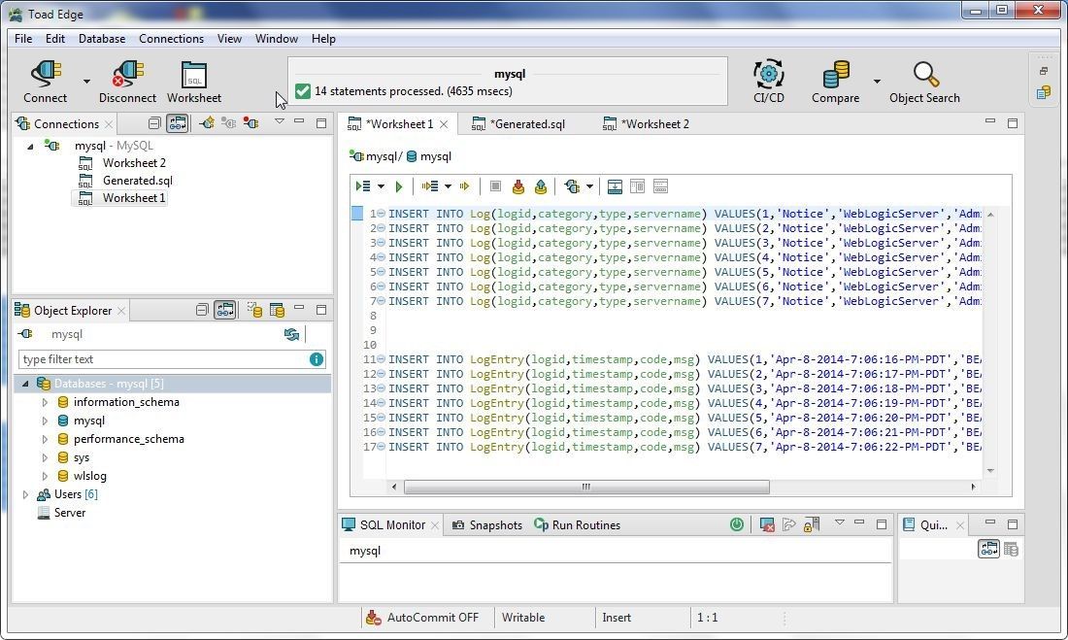The image size is (1068, 640).
Task: Click new connection icon with star
Action: [207, 123]
